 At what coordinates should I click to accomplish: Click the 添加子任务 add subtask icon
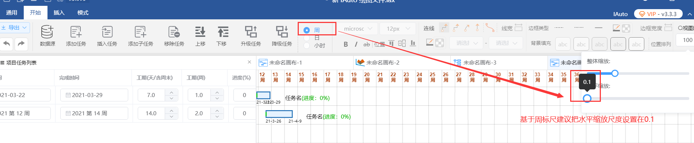coord(141,32)
